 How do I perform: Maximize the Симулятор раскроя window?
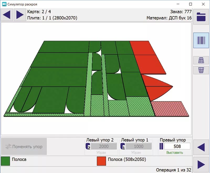click(191, 4)
